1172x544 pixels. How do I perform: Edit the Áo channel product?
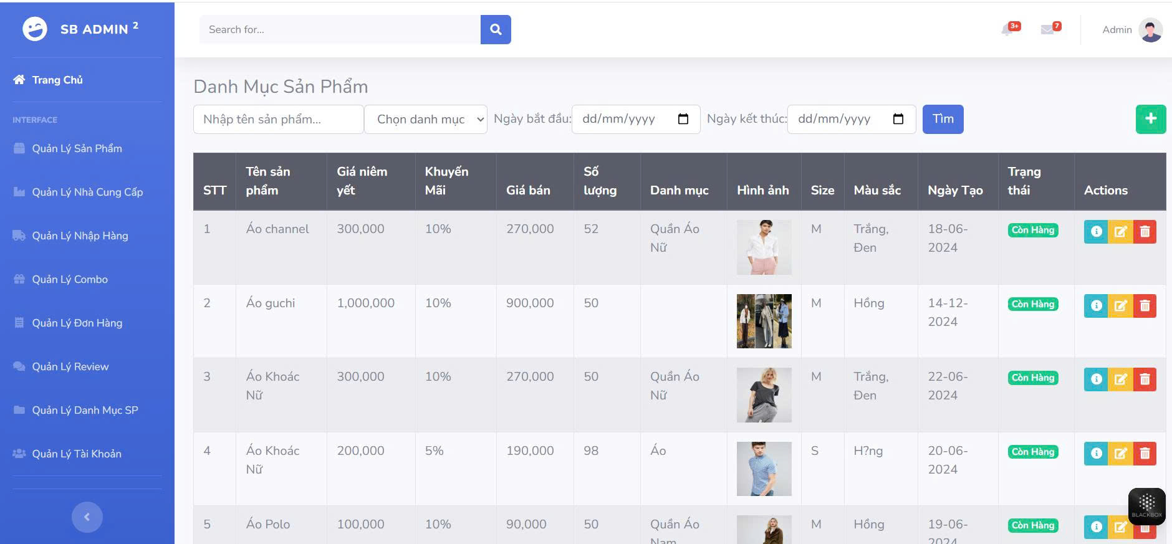pos(1120,232)
